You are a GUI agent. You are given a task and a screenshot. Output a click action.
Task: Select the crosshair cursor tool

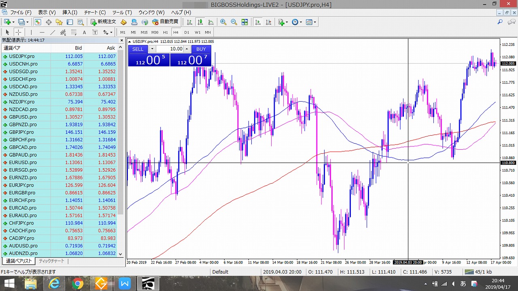pyautogui.click(x=18, y=32)
